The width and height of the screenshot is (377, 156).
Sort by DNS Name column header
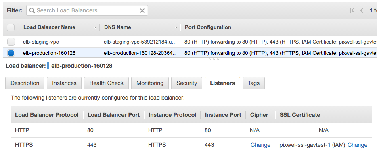click(x=117, y=27)
